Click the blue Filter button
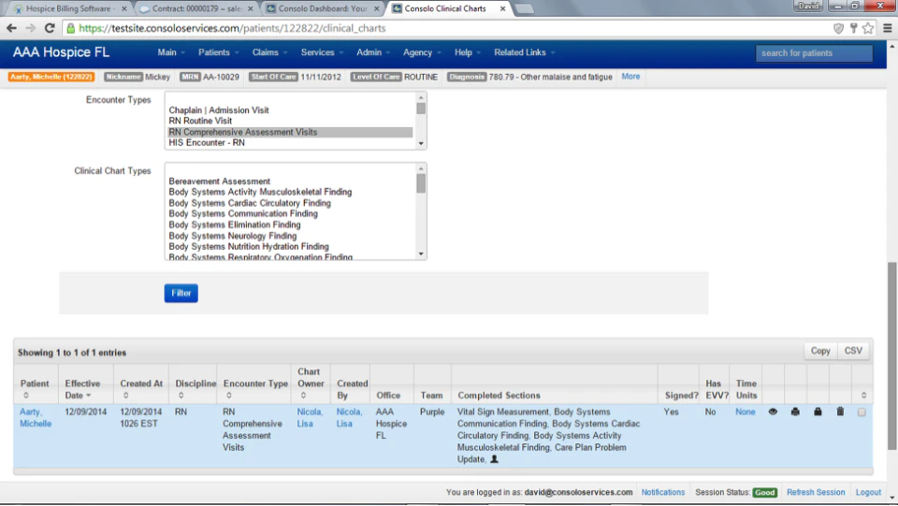This screenshot has height=506, width=898. click(181, 293)
